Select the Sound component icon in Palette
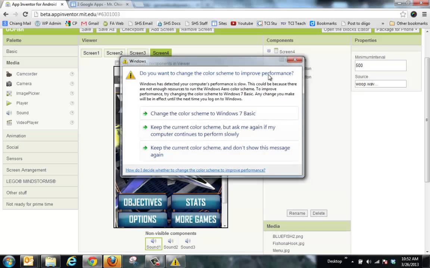The height and width of the screenshot is (268, 430). pyautogui.click(x=9, y=113)
